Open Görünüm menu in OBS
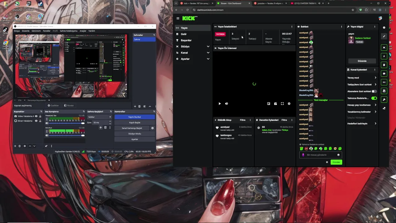The image size is (396, 223). [36, 31]
